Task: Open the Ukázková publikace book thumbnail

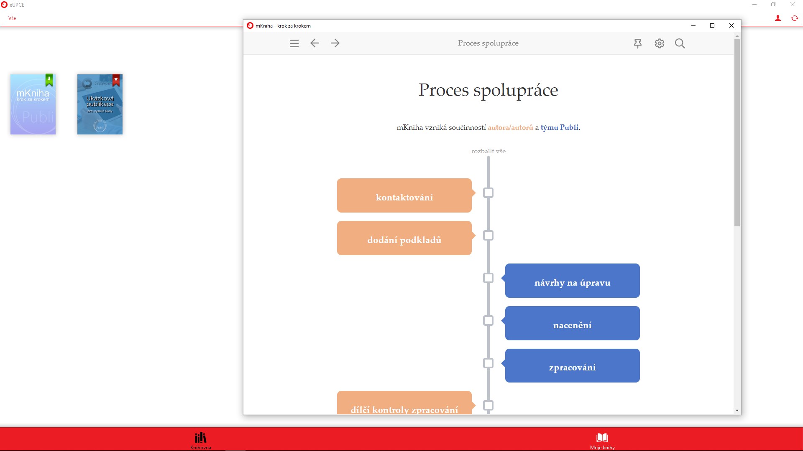Action: [x=100, y=104]
